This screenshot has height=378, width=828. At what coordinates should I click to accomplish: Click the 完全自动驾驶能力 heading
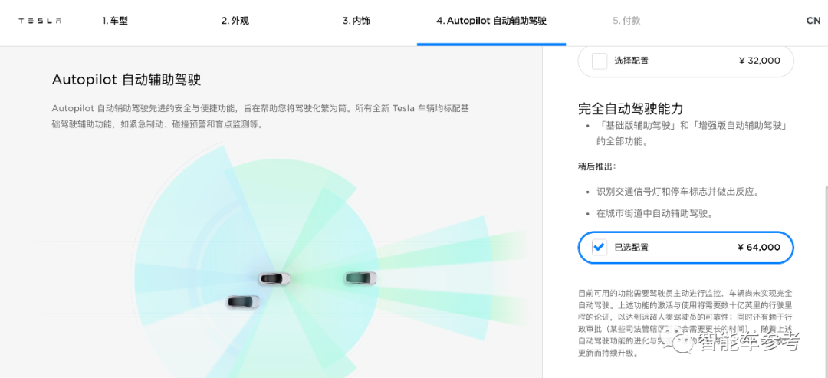(x=631, y=109)
